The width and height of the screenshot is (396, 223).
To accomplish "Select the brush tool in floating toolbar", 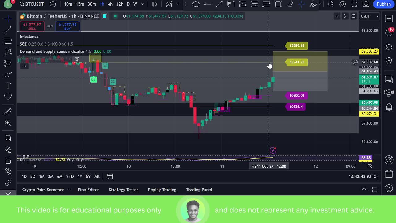I will click(x=313, y=4).
